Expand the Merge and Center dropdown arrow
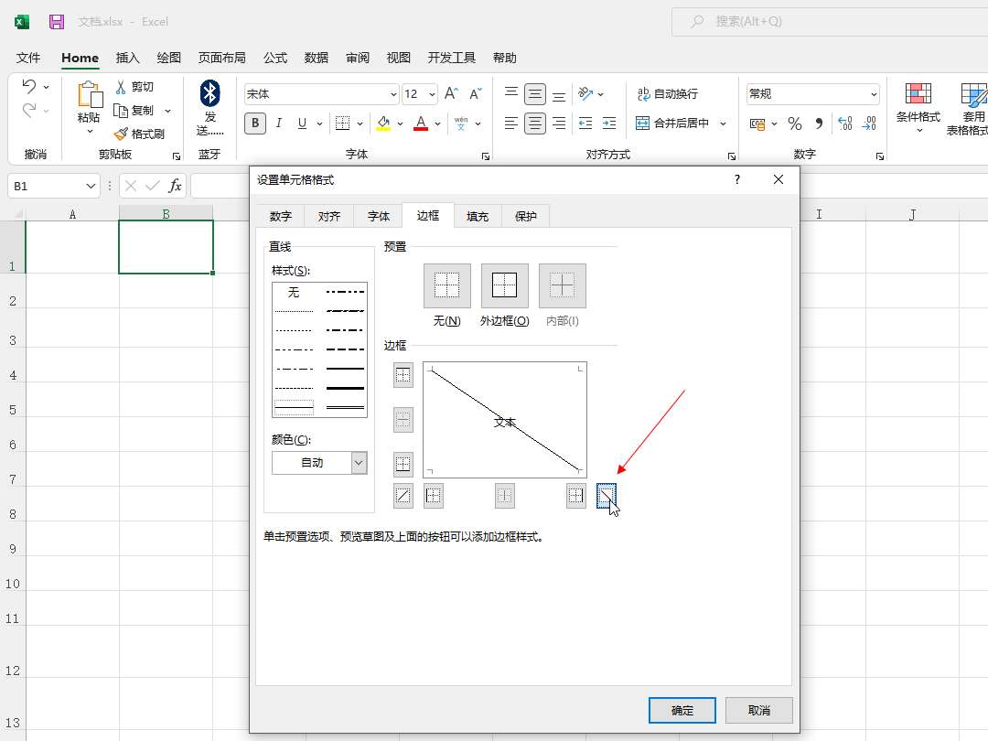 point(723,123)
